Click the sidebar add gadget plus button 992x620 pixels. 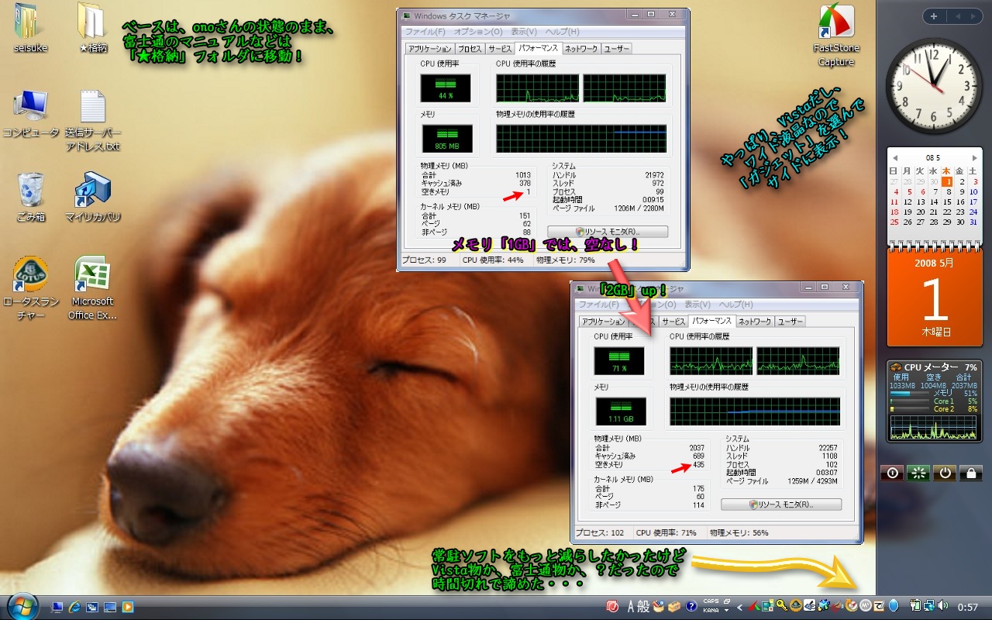[934, 16]
